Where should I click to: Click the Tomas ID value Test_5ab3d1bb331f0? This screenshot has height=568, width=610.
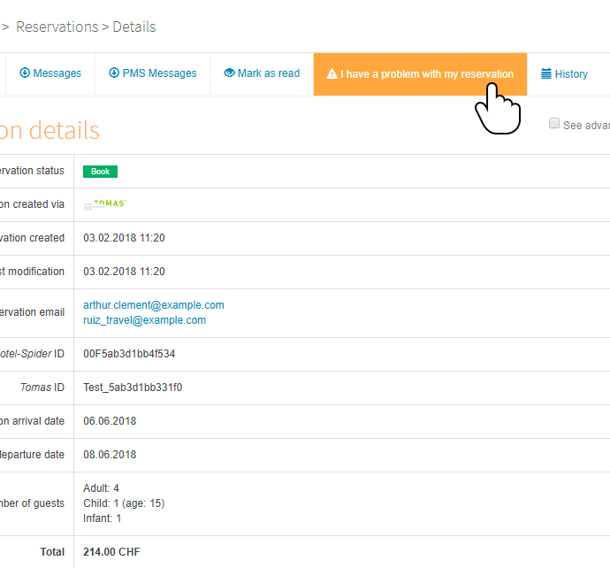tap(133, 388)
